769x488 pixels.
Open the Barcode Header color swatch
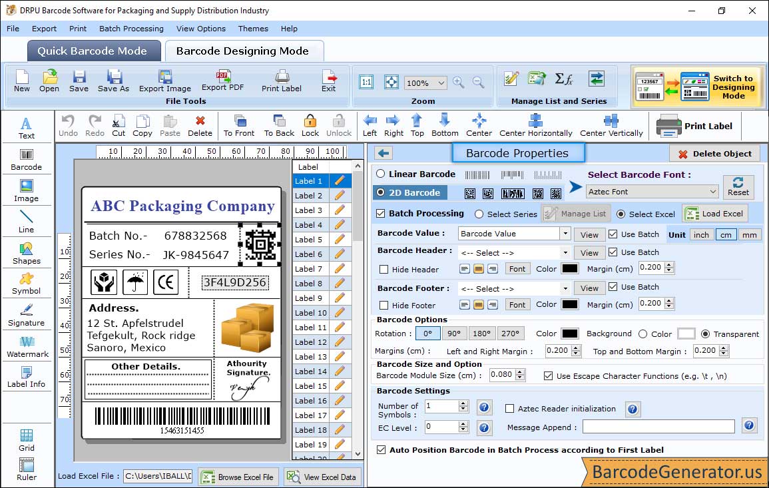(x=569, y=269)
